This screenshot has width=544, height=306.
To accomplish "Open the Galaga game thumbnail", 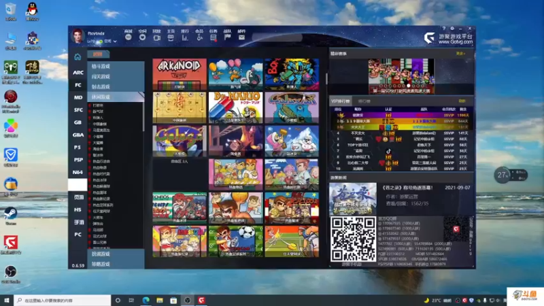I will (180, 141).
